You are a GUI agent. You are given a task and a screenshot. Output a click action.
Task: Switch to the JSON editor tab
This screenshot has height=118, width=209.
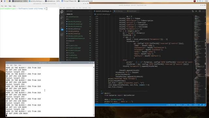tap(133, 11)
